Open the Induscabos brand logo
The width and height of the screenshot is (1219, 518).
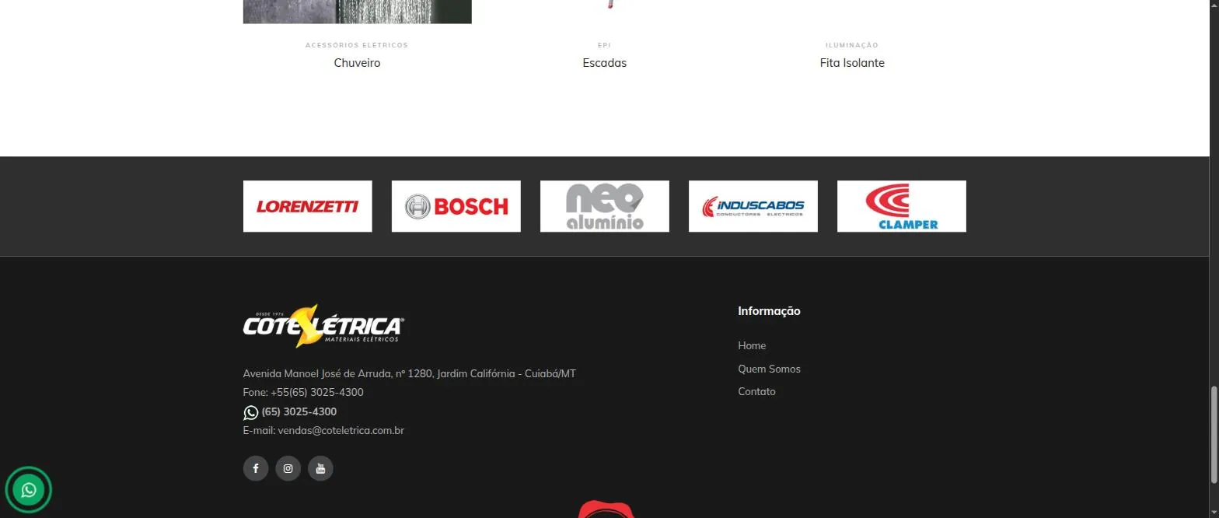pos(753,206)
